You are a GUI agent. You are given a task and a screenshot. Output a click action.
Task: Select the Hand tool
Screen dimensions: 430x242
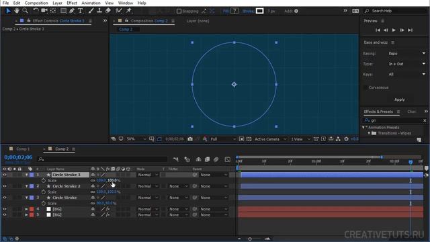point(17,11)
